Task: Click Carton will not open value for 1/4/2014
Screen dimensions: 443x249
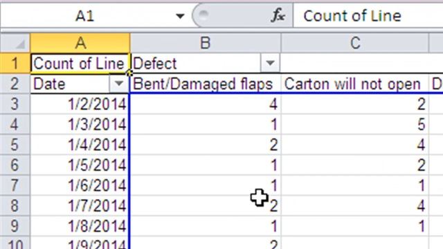Action: click(x=355, y=145)
